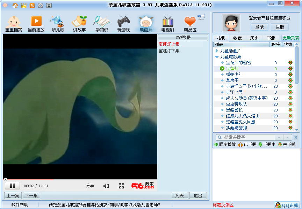The width and height of the screenshot is (302, 209).
Task: Click the 下一集 next episode button
Action: (31, 195)
